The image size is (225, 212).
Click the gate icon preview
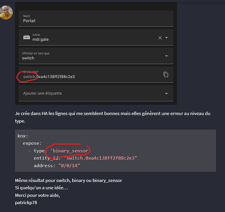[27, 37]
